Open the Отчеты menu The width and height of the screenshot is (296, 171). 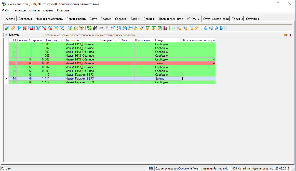(34, 10)
